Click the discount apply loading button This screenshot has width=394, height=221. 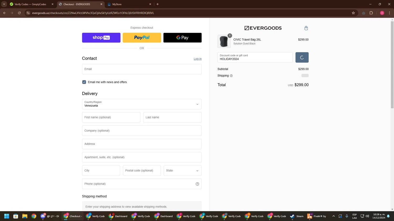[302, 57]
